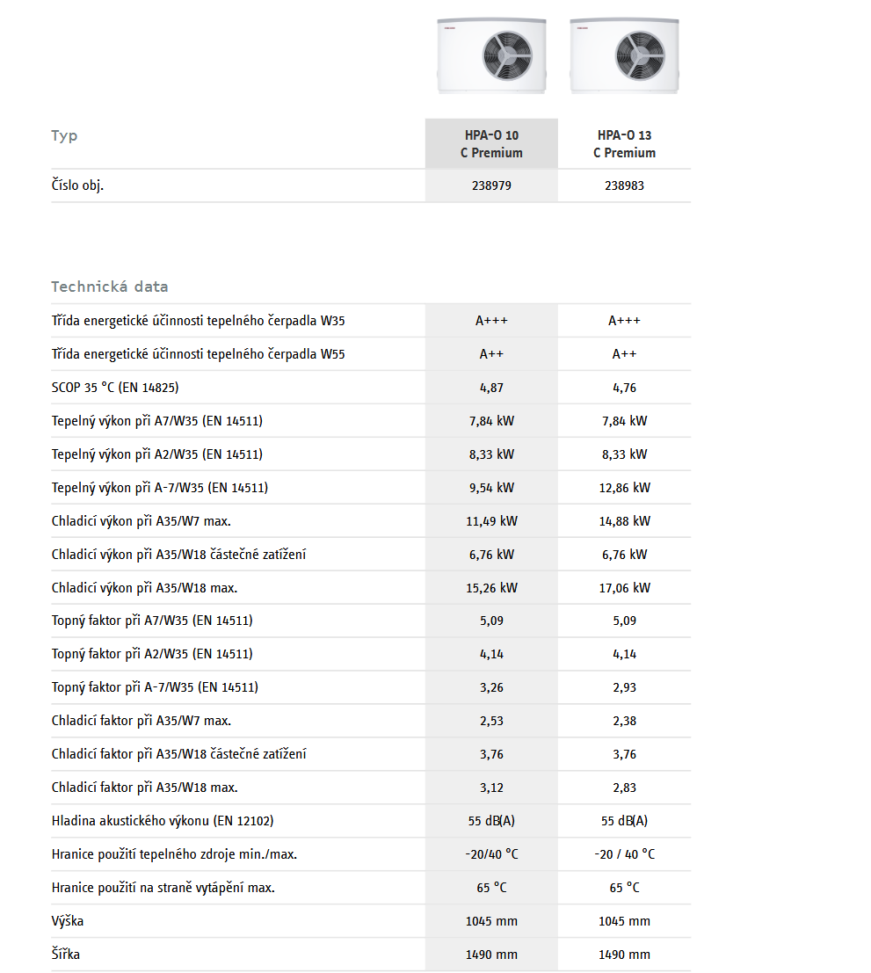871x973 pixels.
Task: Click the 17,06 kW cooling output value
Action: 624,588
